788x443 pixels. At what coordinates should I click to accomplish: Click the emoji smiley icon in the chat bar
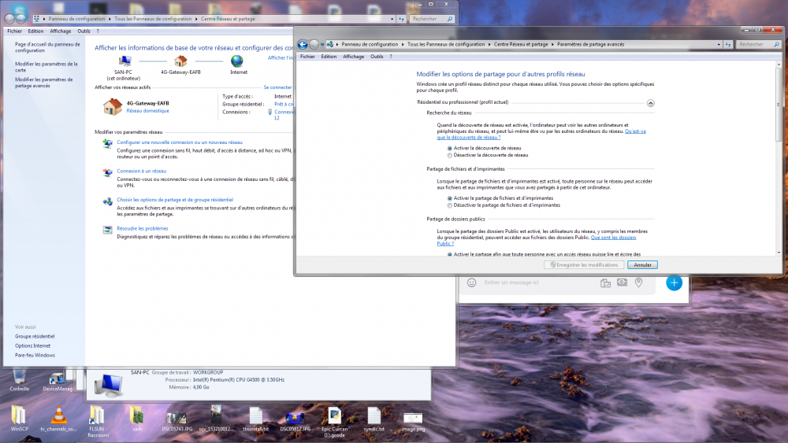(471, 282)
